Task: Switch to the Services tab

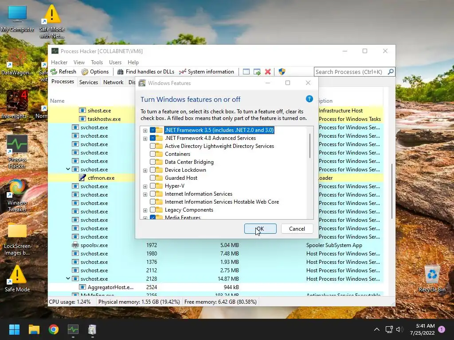Action: (88, 82)
